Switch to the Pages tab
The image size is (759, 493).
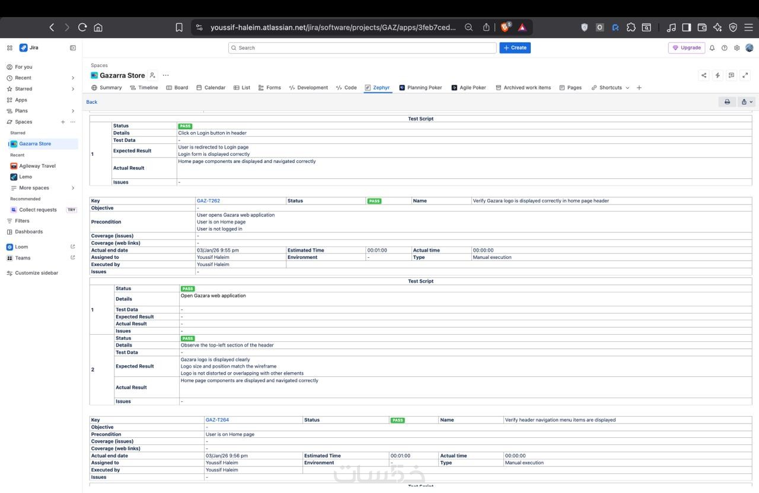tap(570, 88)
